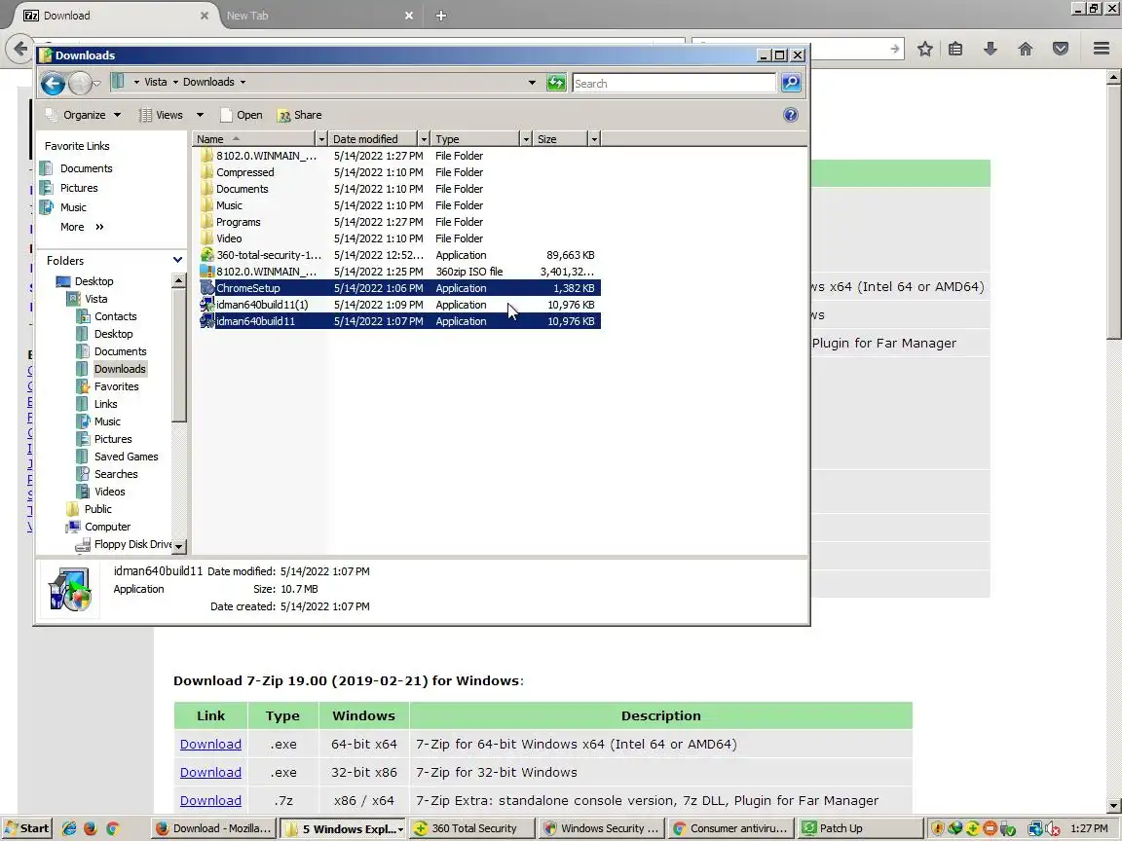Click the Explorer Back arrow button
1122x841 pixels.
[x=53, y=83]
